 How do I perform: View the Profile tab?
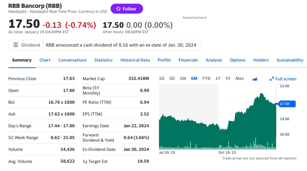pos(164,60)
